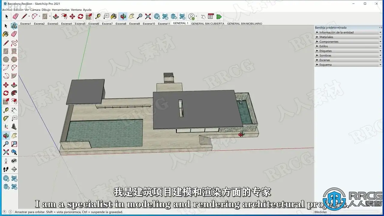Image resolution: width=384 pixels, height=216 pixels.
Task: Select the Follow Me tool
Action: click(14, 93)
